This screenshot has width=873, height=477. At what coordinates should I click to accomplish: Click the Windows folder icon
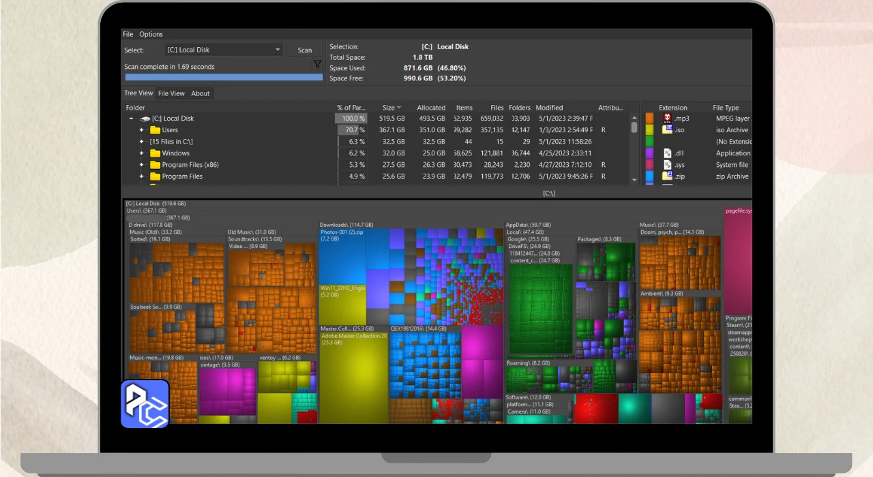pos(155,153)
